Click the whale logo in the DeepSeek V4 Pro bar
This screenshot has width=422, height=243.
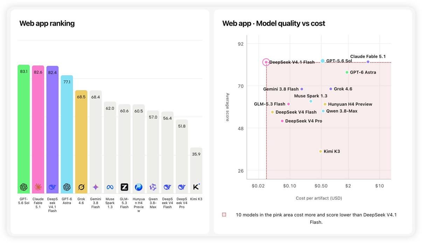182,187
